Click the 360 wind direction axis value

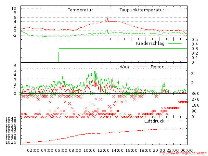195,94
